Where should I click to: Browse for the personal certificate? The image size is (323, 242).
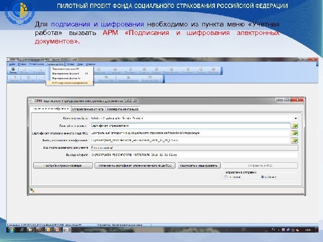click(294, 126)
